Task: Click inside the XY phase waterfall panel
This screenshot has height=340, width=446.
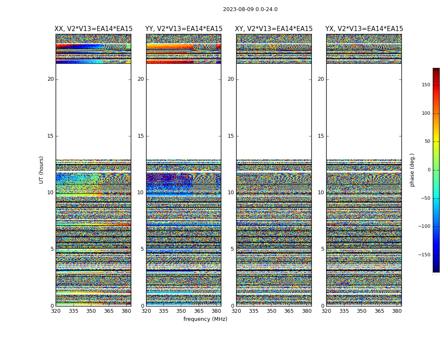Action: (274, 170)
